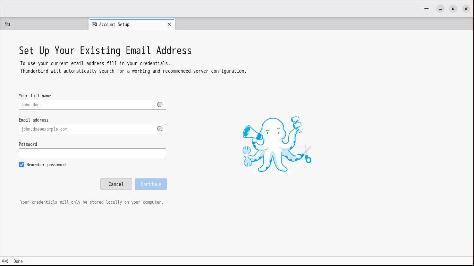Click the 'To use your current email address' line
Viewport: 474px width, 266px height.
[x=95, y=63]
